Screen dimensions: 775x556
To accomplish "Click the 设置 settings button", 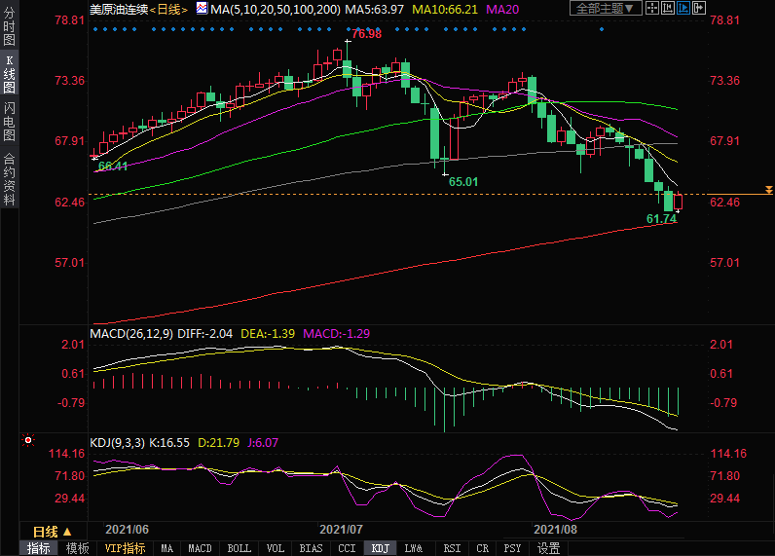I will pos(549,548).
